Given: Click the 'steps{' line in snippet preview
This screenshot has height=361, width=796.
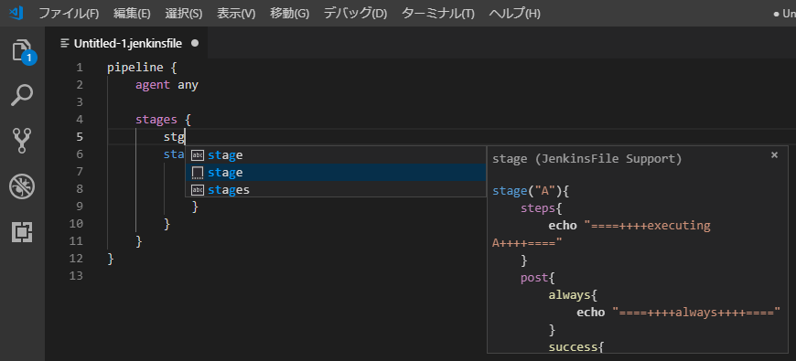Looking at the screenshot, I should pyautogui.click(x=541, y=207).
